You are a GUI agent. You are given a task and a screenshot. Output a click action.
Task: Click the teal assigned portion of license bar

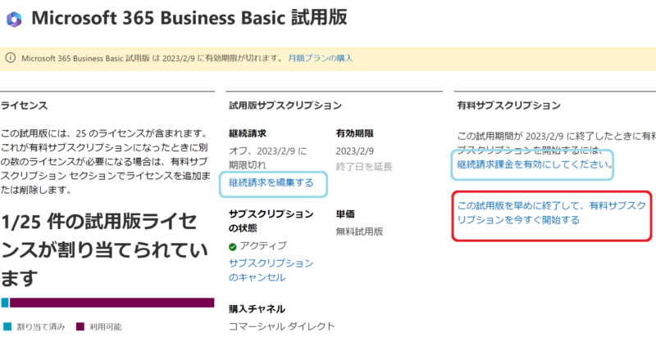4,303
